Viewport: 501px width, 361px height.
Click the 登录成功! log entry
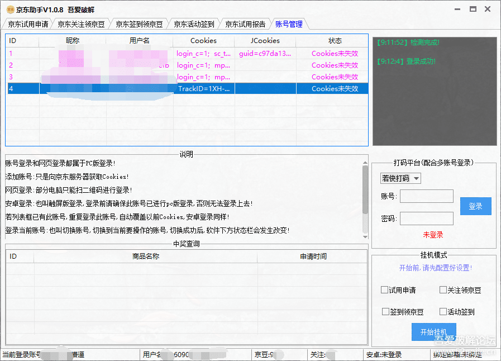[406, 61]
